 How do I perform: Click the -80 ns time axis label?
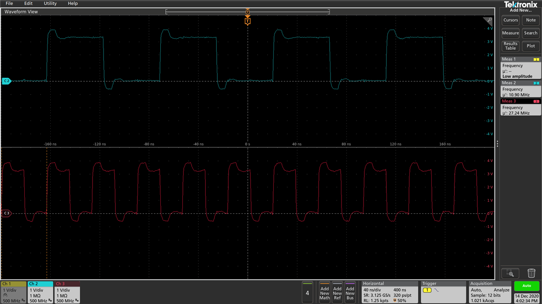click(149, 144)
